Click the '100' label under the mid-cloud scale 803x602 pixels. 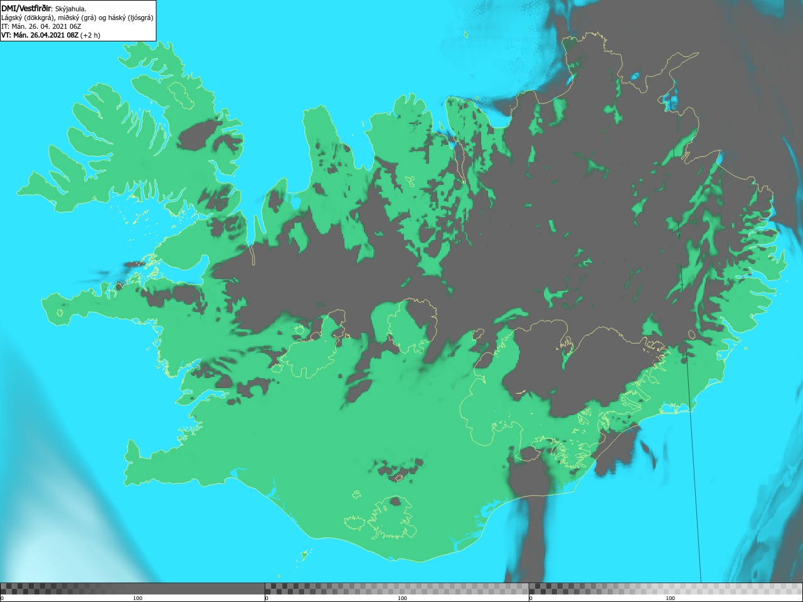402,598
